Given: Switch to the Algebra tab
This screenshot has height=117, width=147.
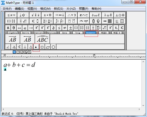Looking at the screenshot, I should [13, 33].
